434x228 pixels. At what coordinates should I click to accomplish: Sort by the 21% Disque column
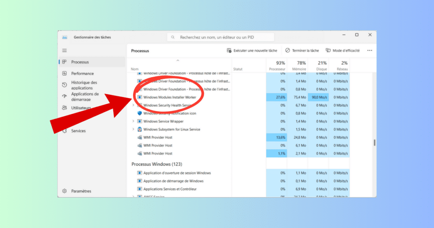tap(318, 65)
